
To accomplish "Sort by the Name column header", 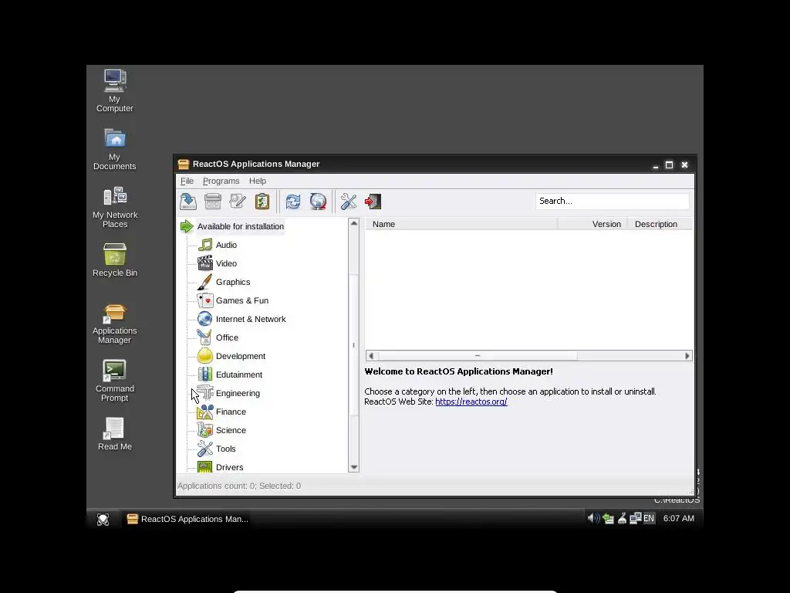I will click(461, 224).
